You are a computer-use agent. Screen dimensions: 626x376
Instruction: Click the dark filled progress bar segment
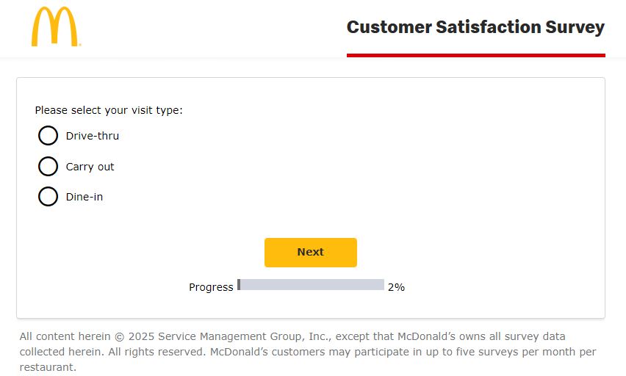click(x=239, y=285)
